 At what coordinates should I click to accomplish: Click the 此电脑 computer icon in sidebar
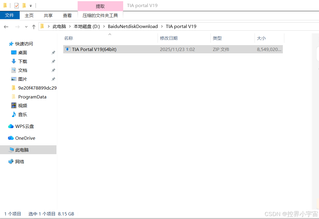11,150
